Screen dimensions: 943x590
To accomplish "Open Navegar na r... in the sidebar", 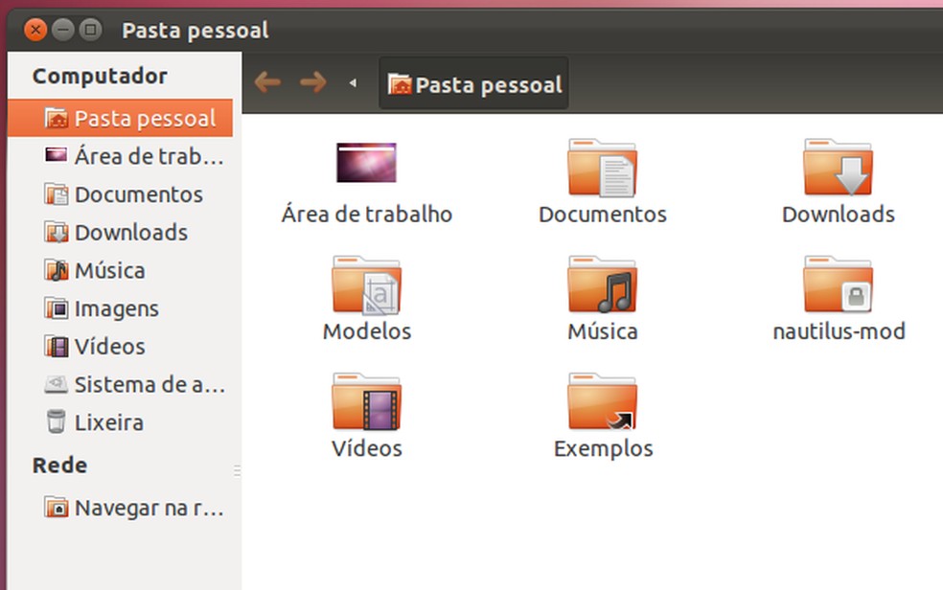I will coord(121,509).
